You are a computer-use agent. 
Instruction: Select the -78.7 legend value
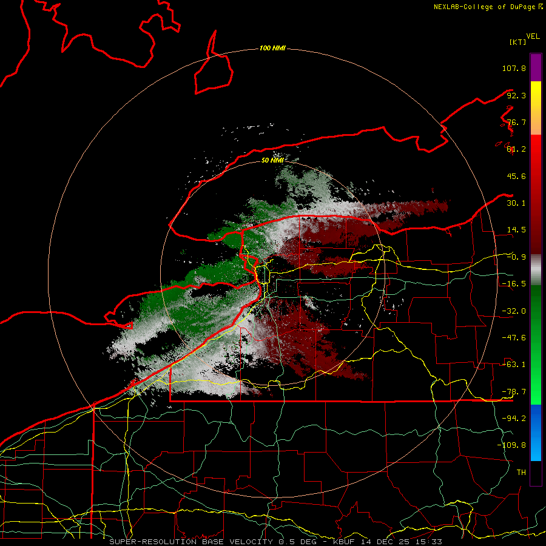(x=514, y=392)
